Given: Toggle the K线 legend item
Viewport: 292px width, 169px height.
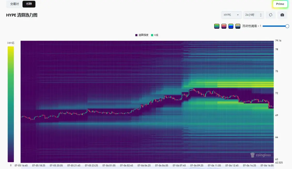Looking at the screenshot, I should (x=155, y=35).
